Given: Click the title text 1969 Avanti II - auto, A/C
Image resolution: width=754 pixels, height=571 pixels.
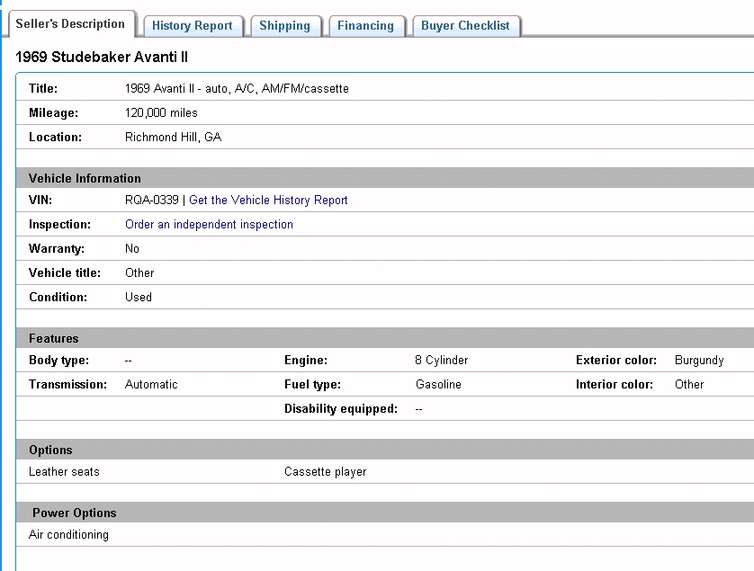Looking at the screenshot, I should (237, 88).
